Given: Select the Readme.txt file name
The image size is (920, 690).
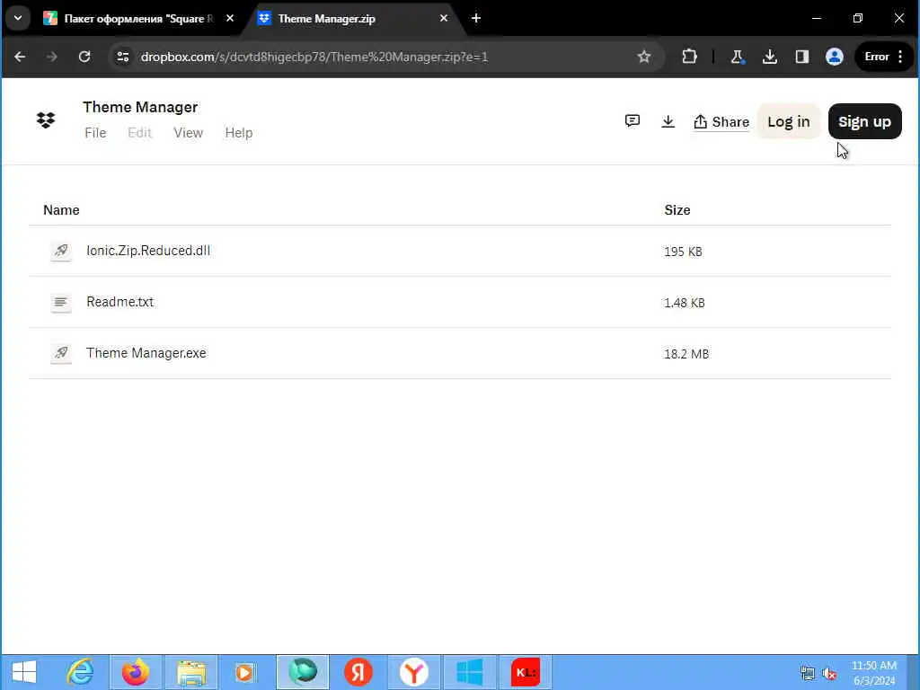Looking at the screenshot, I should click(119, 302).
